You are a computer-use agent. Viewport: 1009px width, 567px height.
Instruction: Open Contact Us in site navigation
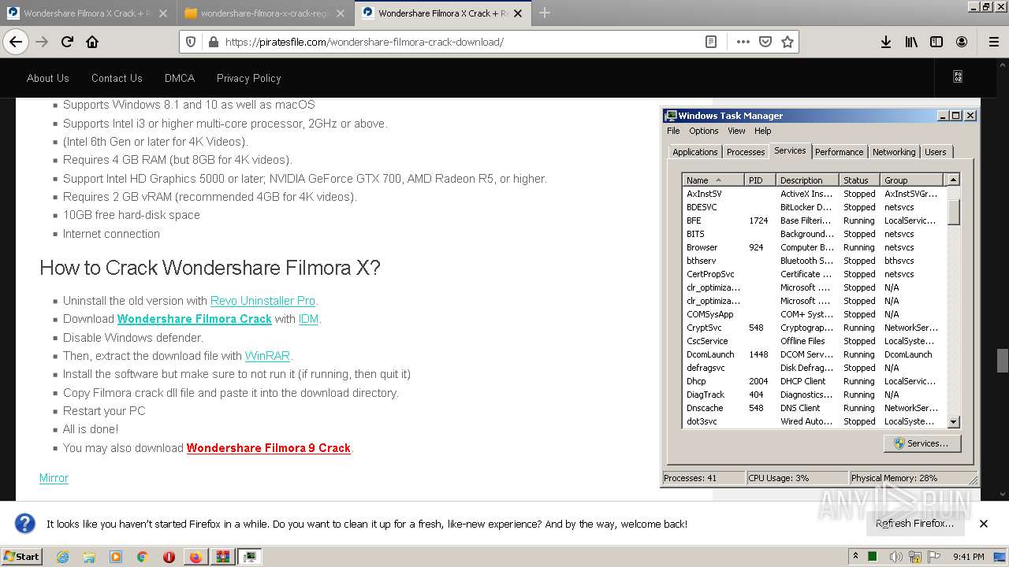click(117, 78)
